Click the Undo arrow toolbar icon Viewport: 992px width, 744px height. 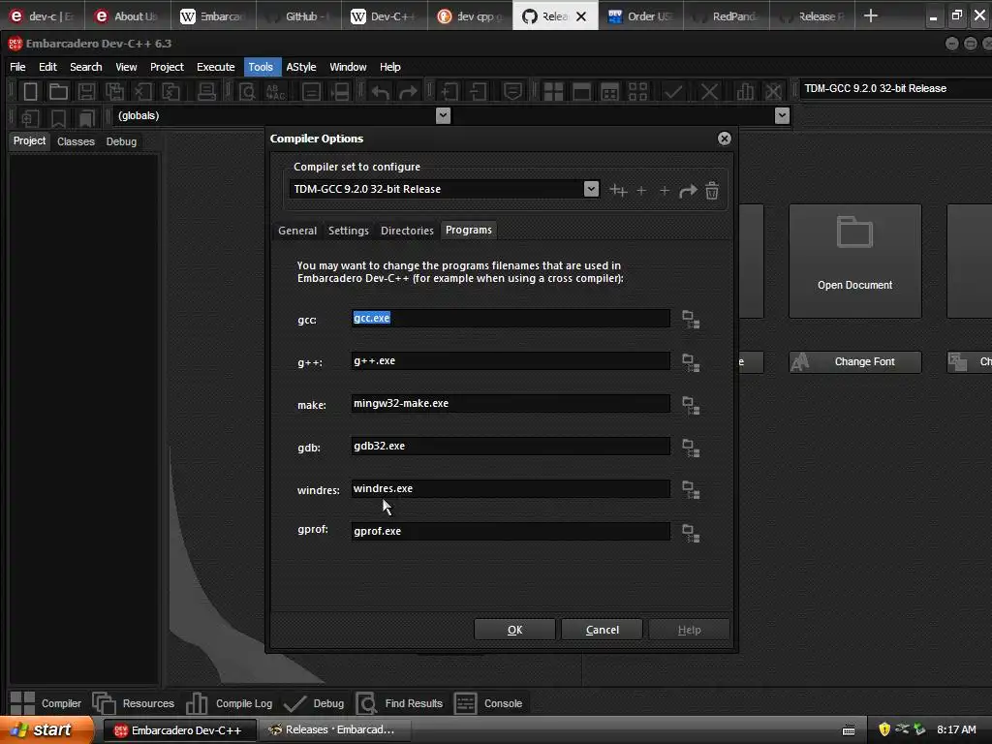click(x=380, y=92)
